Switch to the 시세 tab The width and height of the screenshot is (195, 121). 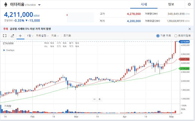(144, 4)
